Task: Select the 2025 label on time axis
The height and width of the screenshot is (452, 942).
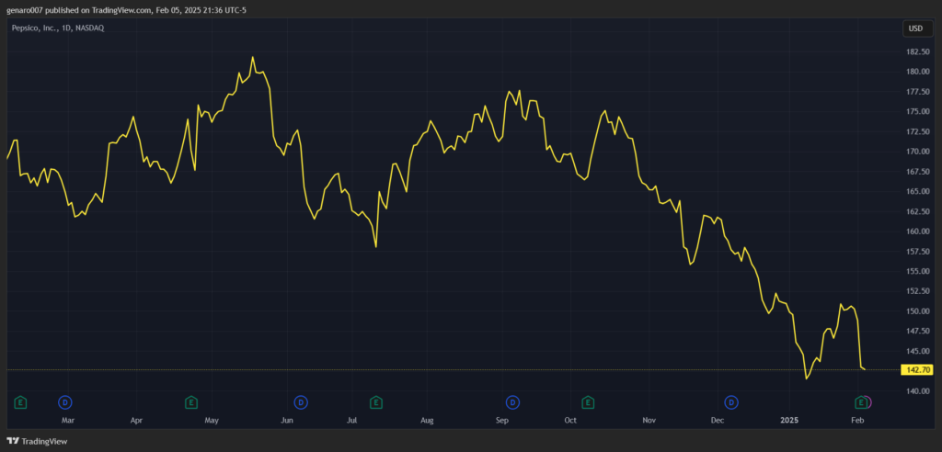Action: point(789,420)
